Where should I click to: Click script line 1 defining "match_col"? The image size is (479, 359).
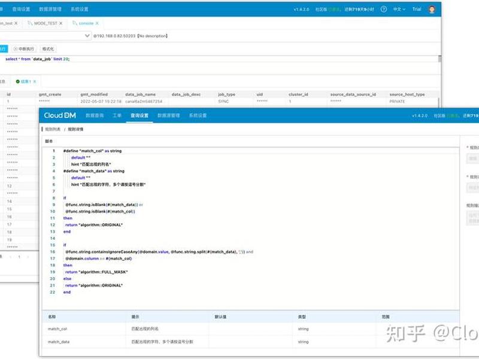click(x=92, y=151)
